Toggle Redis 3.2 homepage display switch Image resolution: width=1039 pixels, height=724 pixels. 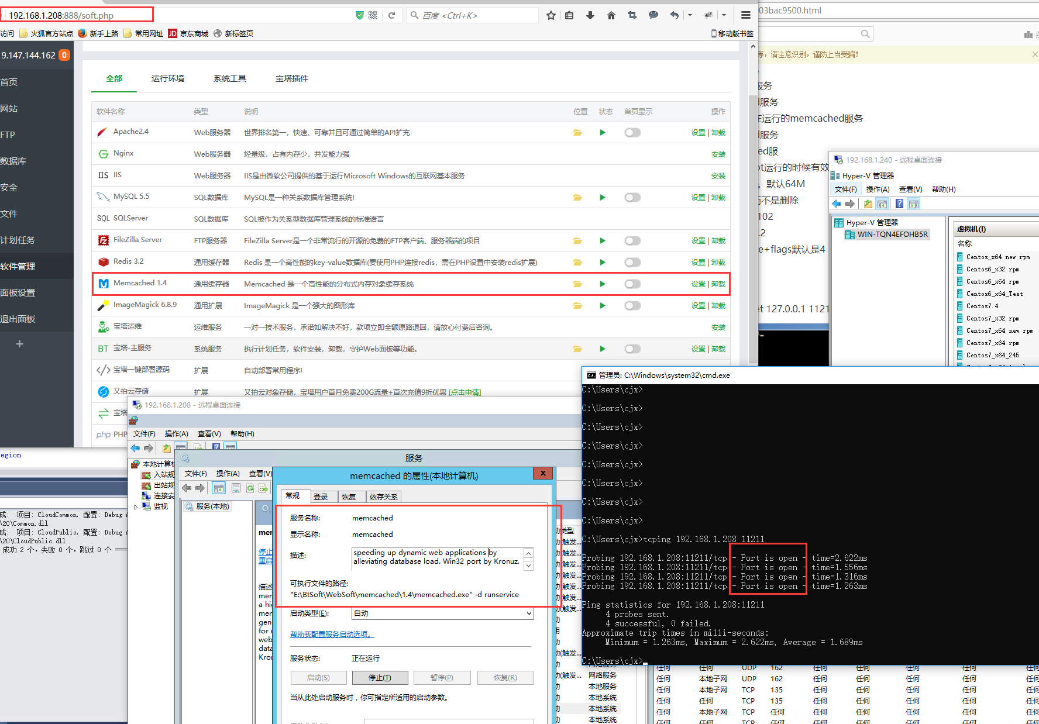tap(632, 263)
